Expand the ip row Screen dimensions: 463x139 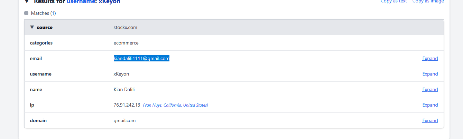430,105
